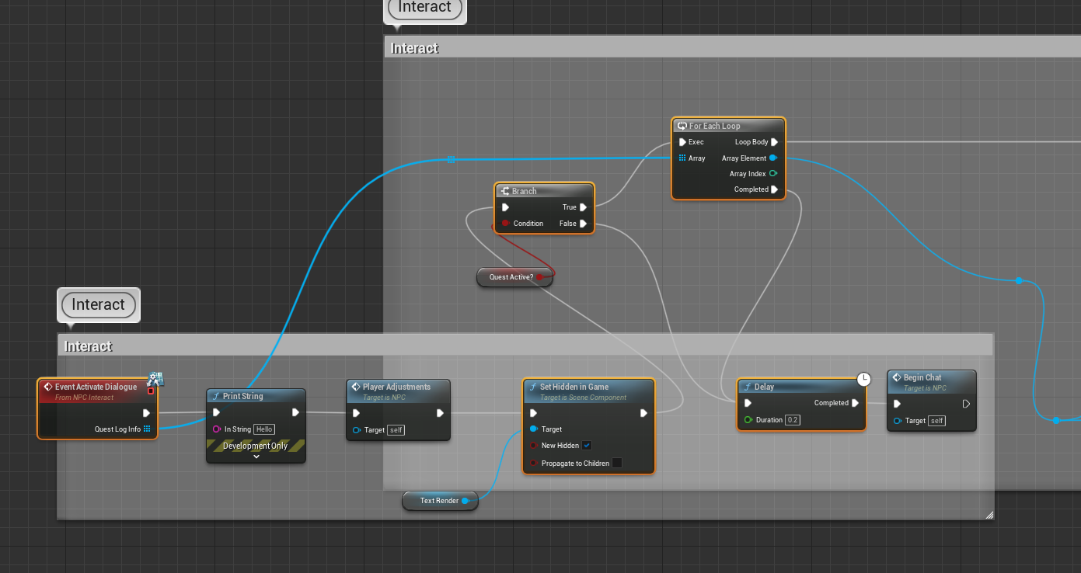Select the Branch node title
Image resolution: width=1081 pixels, height=573 pixels.
(x=525, y=191)
